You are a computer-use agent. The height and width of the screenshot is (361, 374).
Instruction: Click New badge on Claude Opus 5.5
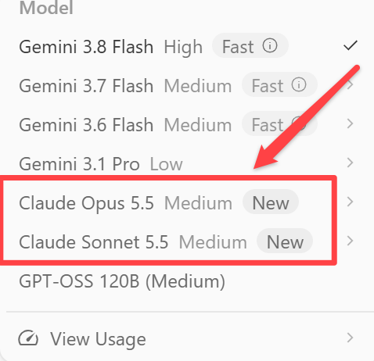click(271, 202)
